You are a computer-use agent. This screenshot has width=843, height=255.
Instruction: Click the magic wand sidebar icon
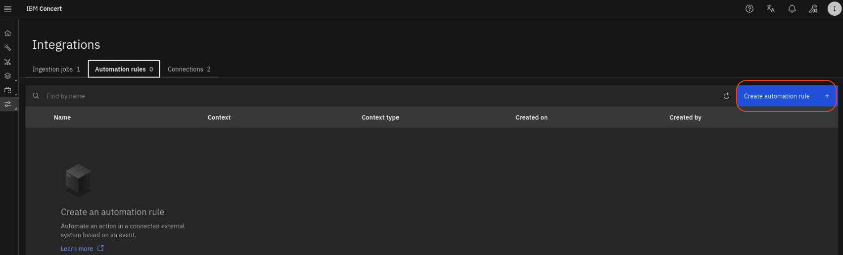[7, 48]
